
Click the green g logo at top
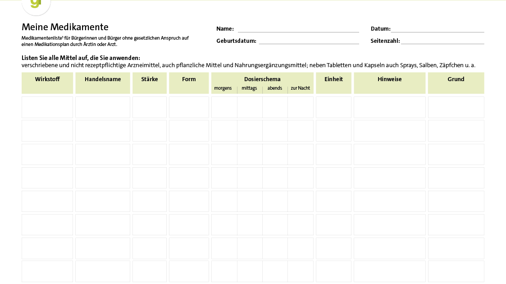tap(36, 5)
